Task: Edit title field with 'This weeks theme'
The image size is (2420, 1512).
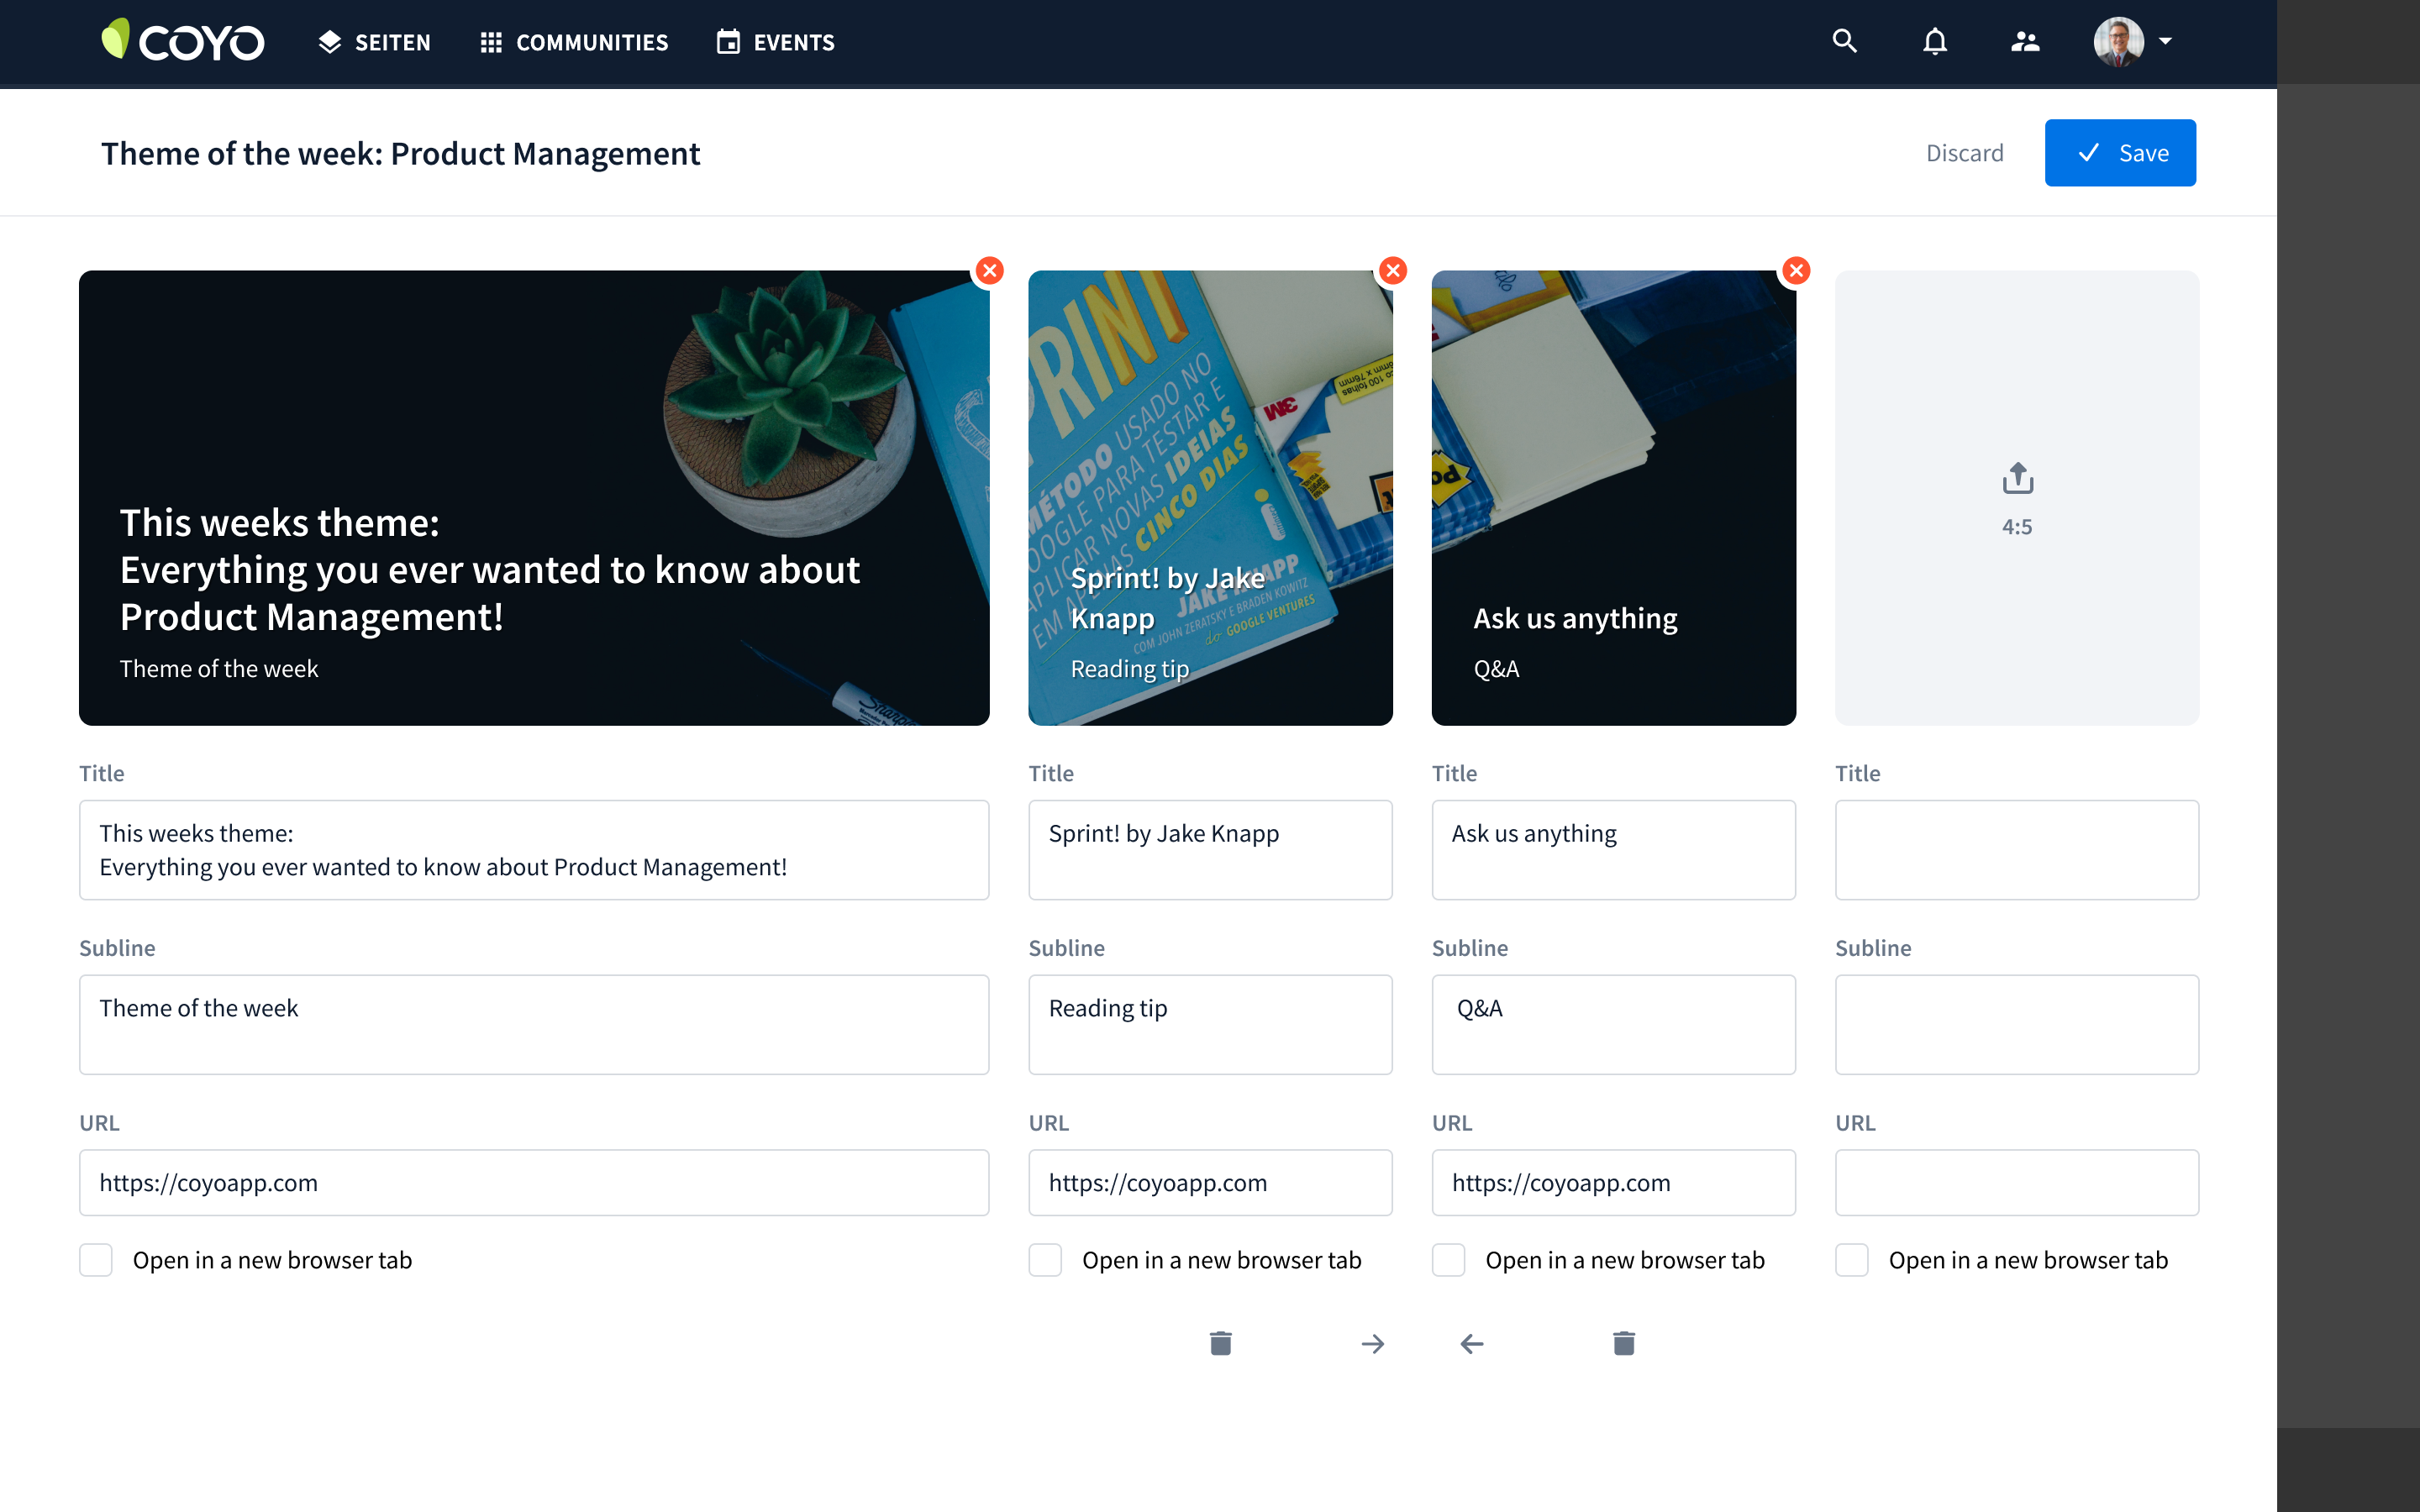Action: point(534,850)
